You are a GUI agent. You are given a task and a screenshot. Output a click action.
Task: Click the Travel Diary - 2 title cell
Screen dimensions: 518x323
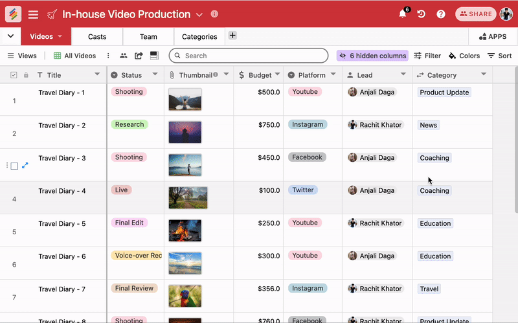(62, 125)
